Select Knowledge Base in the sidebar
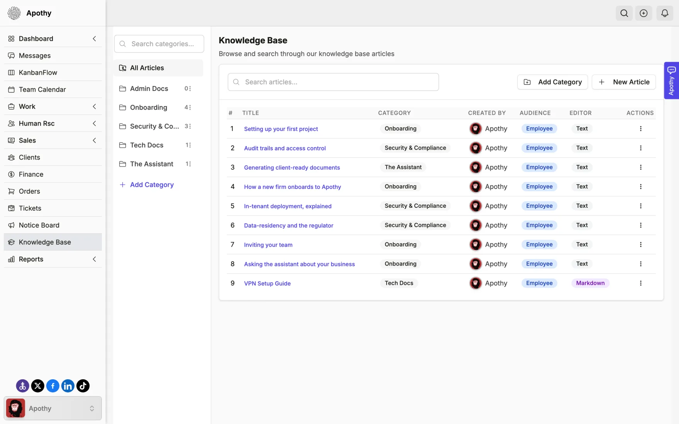The width and height of the screenshot is (679, 424). [x=53, y=242]
